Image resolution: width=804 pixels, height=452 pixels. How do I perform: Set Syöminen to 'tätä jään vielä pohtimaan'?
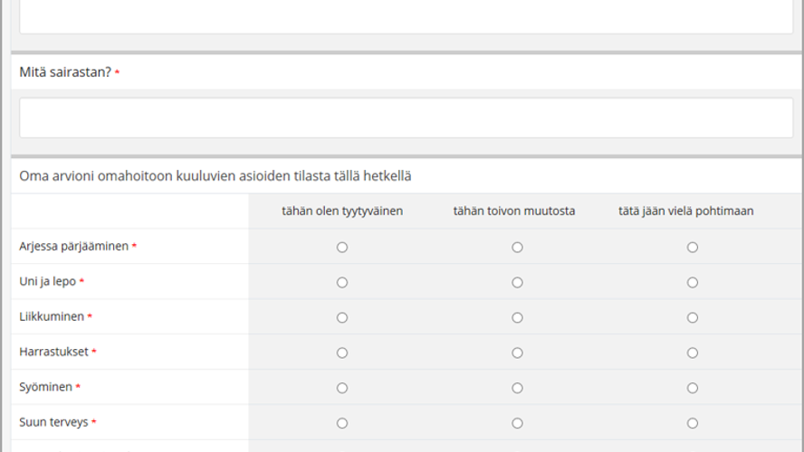click(x=693, y=388)
